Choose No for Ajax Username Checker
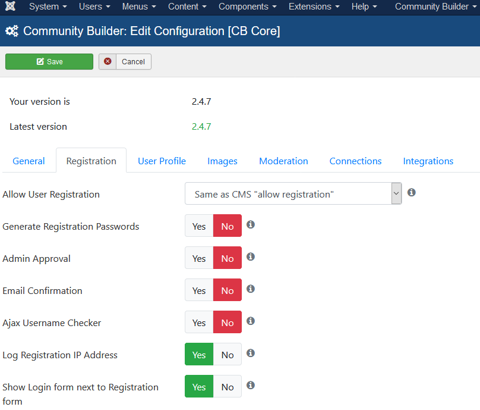This screenshot has height=410, width=480. coord(228,323)
